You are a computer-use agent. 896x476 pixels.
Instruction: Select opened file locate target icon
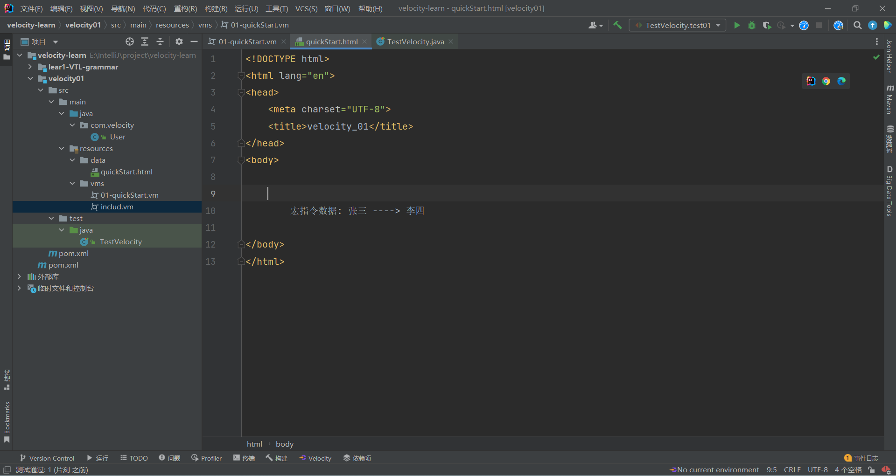click(x=130, y=41)
